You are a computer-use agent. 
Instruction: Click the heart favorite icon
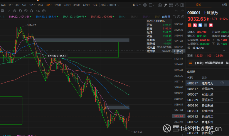[x=211, y=25]
